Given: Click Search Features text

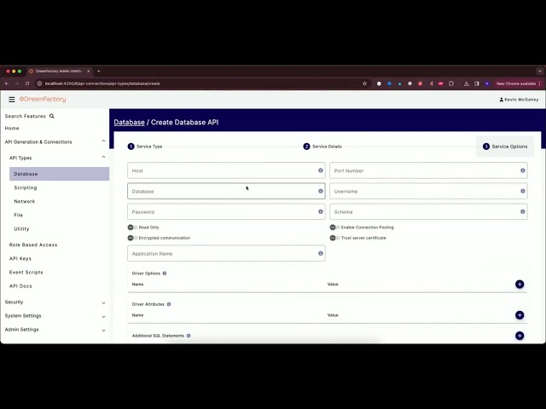Looking at the screenshot, I should coord(25,116).
